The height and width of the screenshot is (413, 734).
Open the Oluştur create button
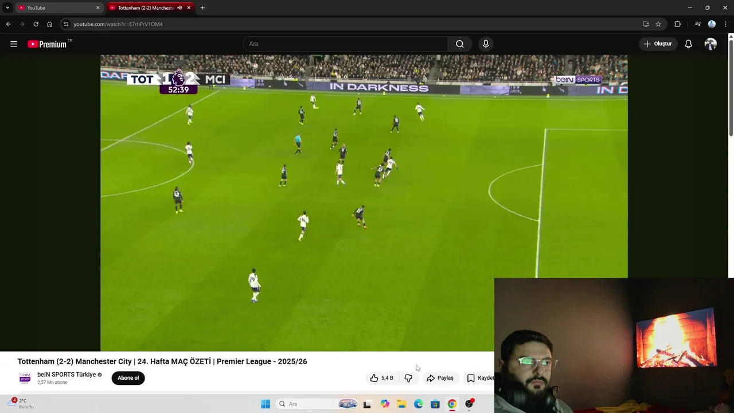pos(658,44)
